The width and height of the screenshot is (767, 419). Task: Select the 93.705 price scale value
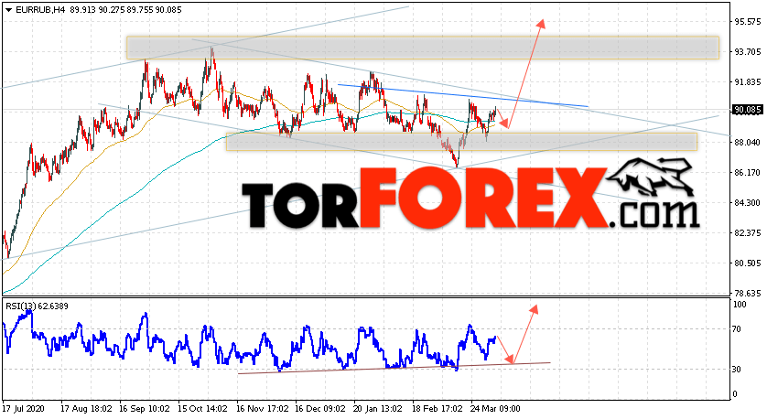[748, 52]
